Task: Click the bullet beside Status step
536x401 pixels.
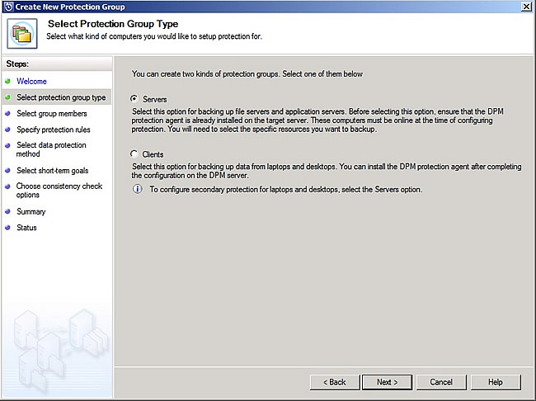Action: click(x=7, y=228)
